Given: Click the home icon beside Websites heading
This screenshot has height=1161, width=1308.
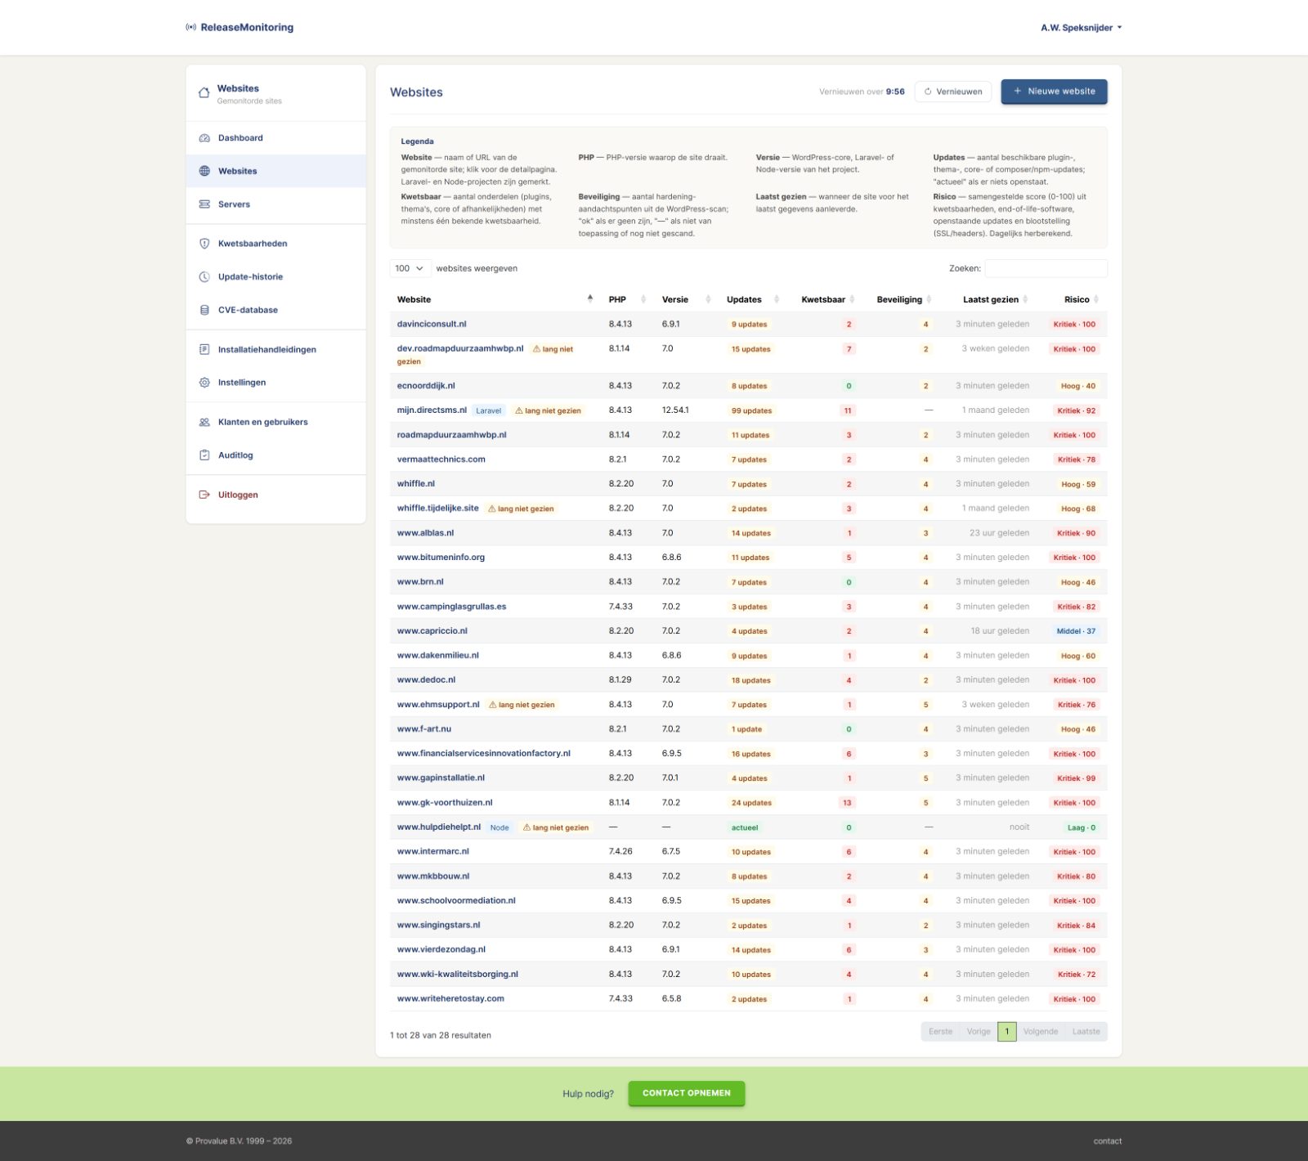Looking at the screenshot, I should coord(204,93).
